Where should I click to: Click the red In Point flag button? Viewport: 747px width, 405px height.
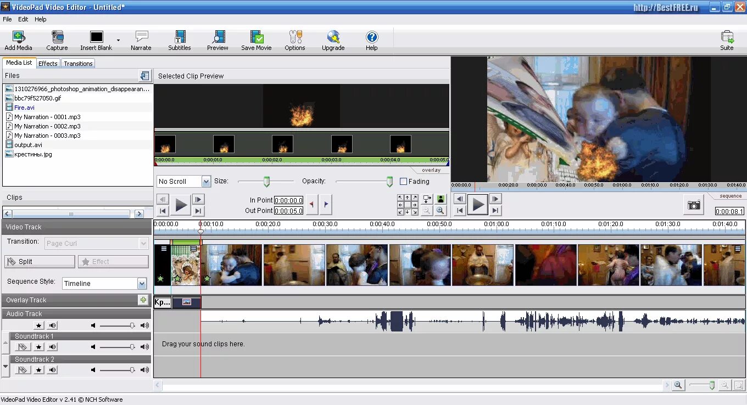312,205
